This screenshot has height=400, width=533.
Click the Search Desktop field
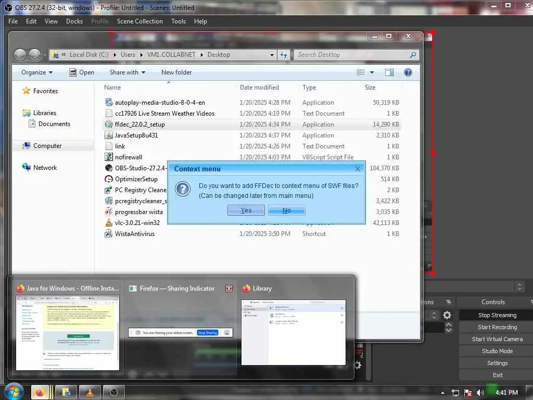(356, 55)
